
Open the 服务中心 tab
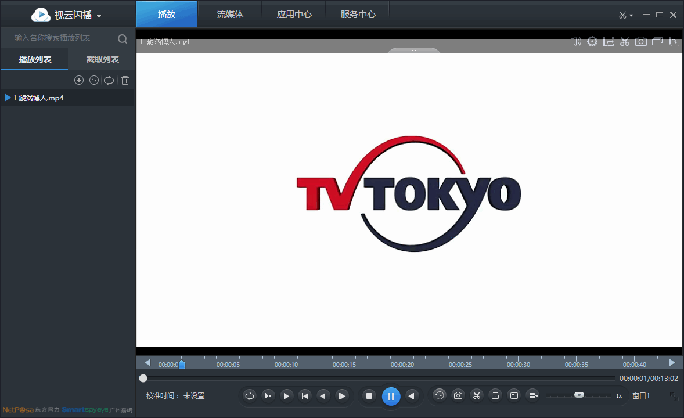pyautogui.click(x=358, y=15)
